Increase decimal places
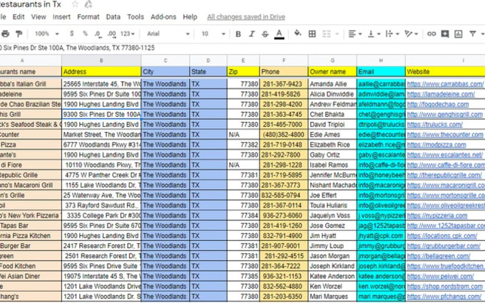This screenshot has width=485, height=303. click(111, 34)
